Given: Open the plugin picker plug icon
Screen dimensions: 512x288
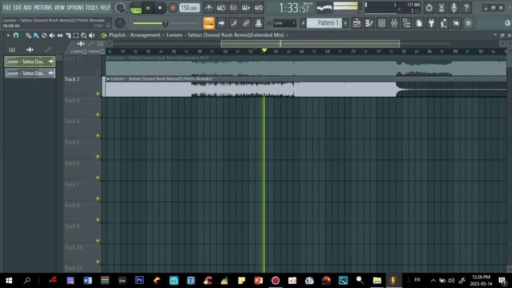Looking at the screenshot, I should click(x=431, y=23).
